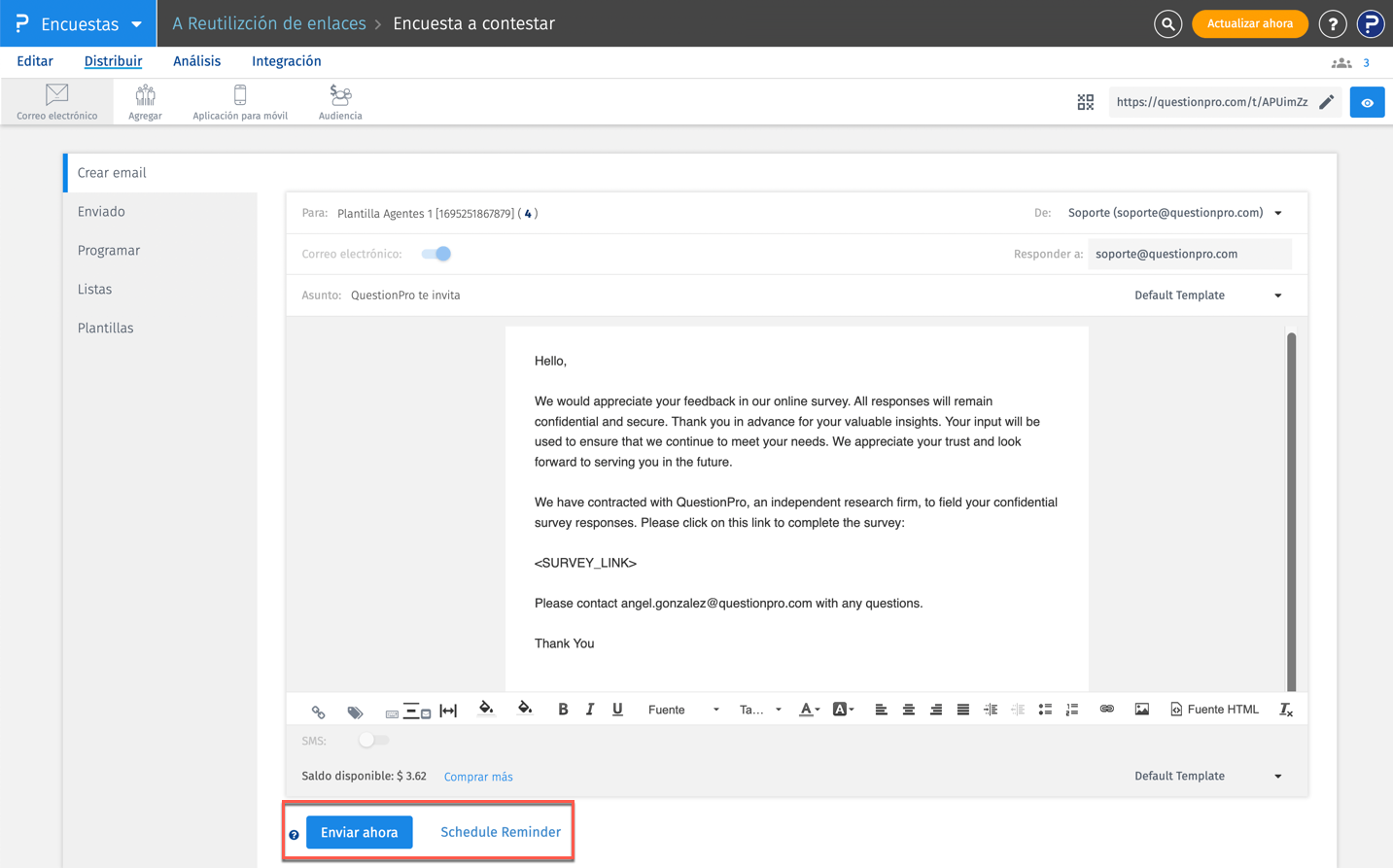The width and height of the screenshot is (1393, 868).
Task: Click the pencil icon to edit survey URL
Action: point(1327,102)
